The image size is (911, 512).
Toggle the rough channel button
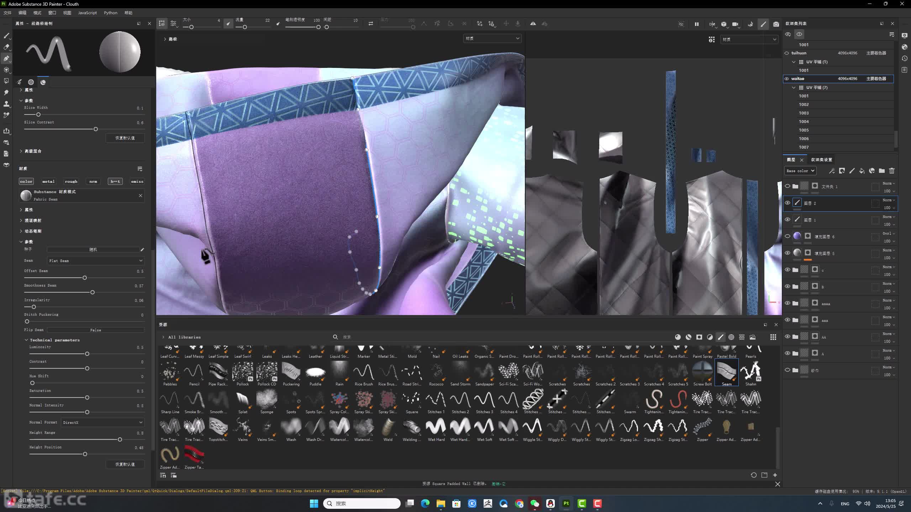pos(71,181)
